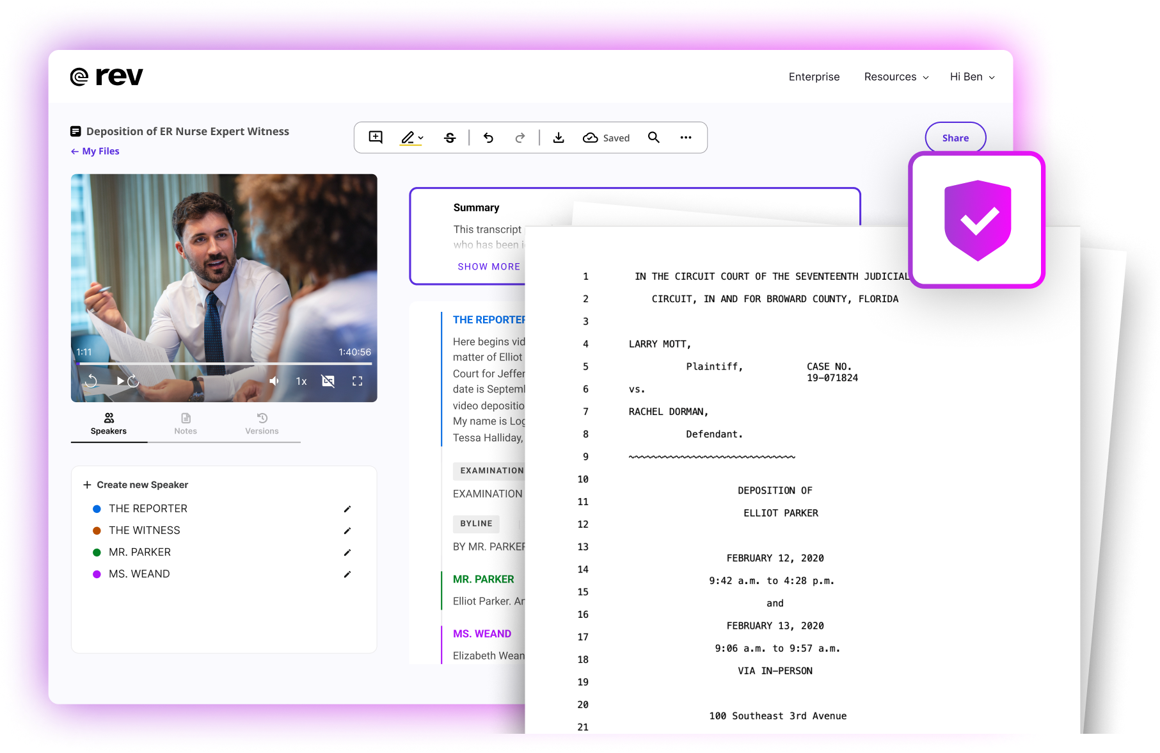
Task: Undo the last edit
Action: (488, 138)
